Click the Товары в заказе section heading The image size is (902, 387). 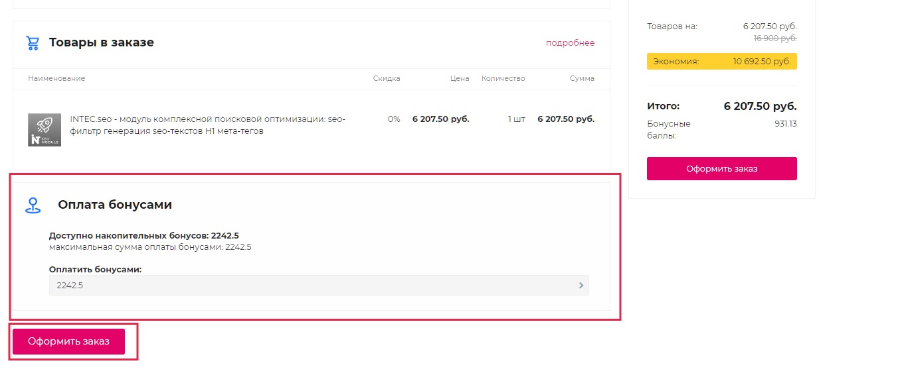coord(102,43)
